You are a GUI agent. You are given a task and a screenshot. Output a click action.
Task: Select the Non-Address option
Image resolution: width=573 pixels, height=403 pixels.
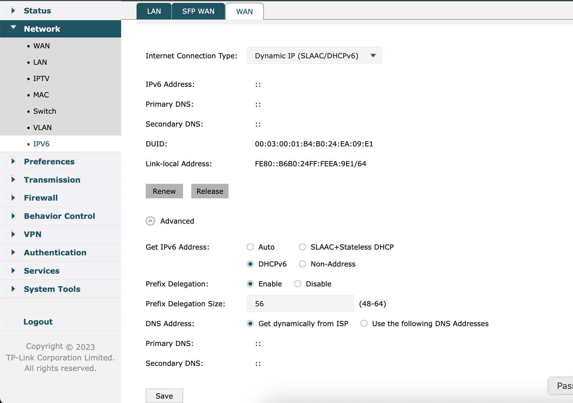[x=302, y=264]
